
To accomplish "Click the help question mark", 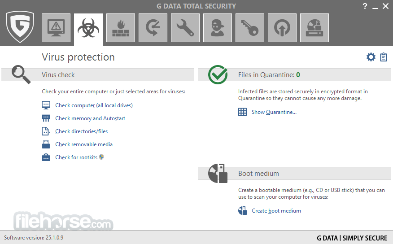I will pyautogui.click(x=365, y=6).
